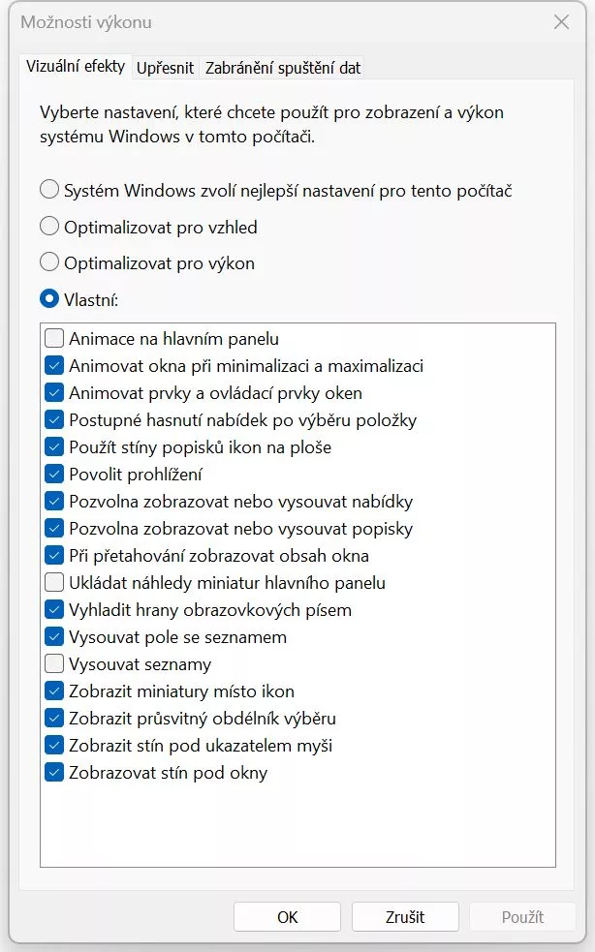The image size is (595, 952).
Task: Uncheck Zobrazit průsvitný obdélník výběru
Action: (x=54, y=719)
